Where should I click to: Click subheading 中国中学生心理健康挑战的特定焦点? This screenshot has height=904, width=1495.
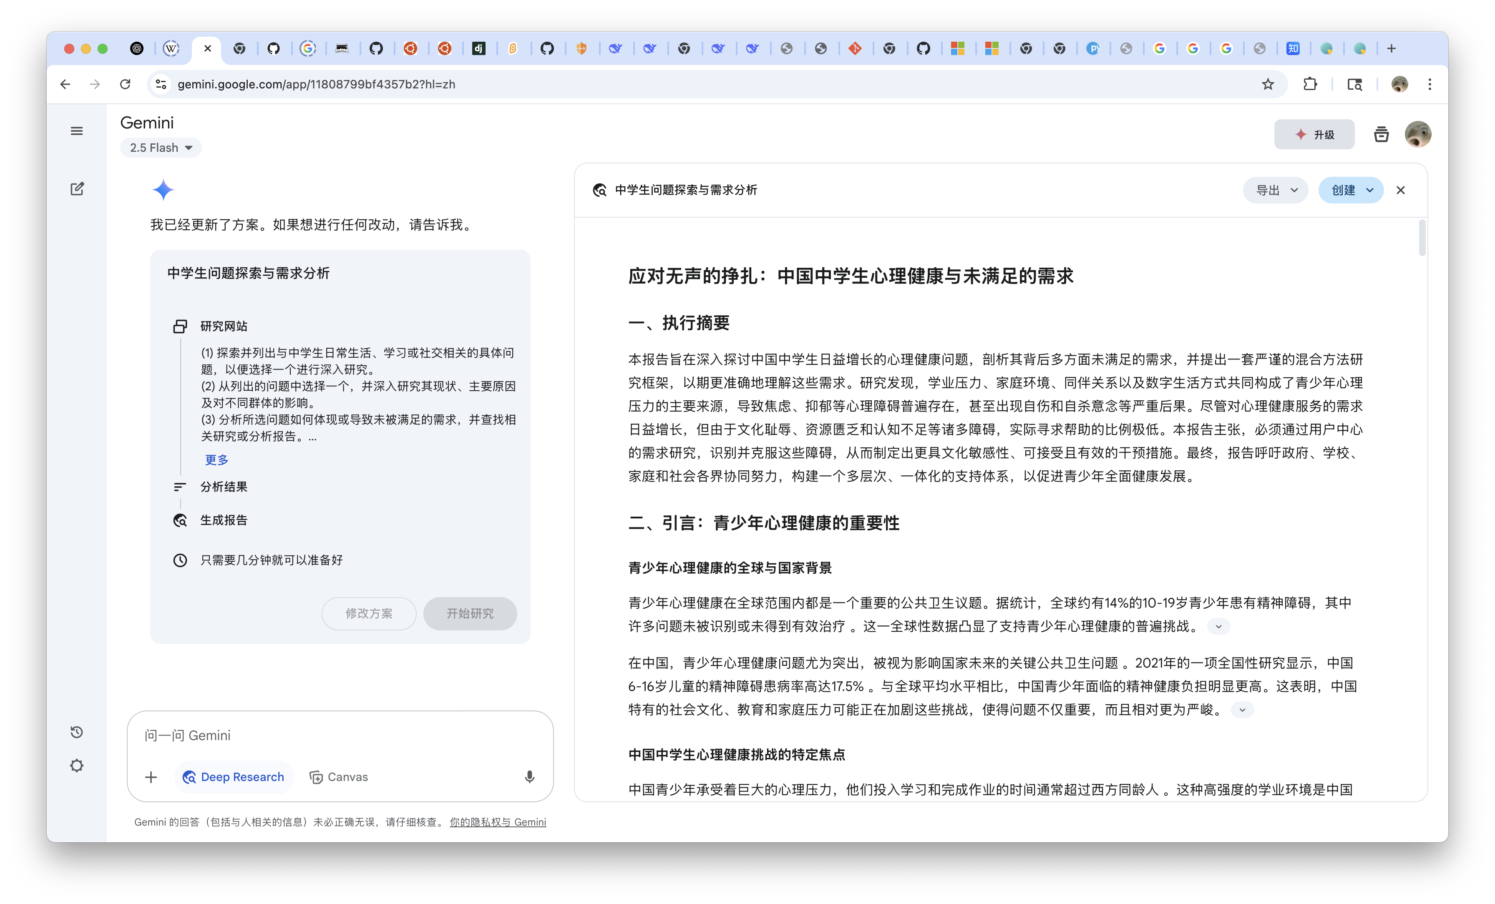point(737,756)
